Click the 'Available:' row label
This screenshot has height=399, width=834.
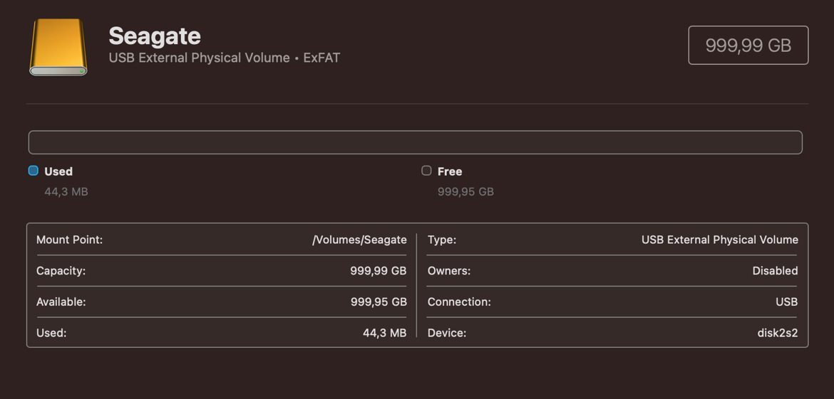(61, 302)
